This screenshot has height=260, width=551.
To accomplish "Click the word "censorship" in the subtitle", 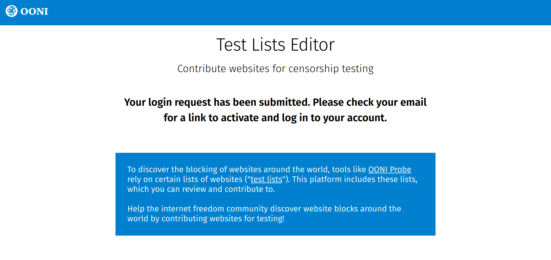I will click(313, 69).
